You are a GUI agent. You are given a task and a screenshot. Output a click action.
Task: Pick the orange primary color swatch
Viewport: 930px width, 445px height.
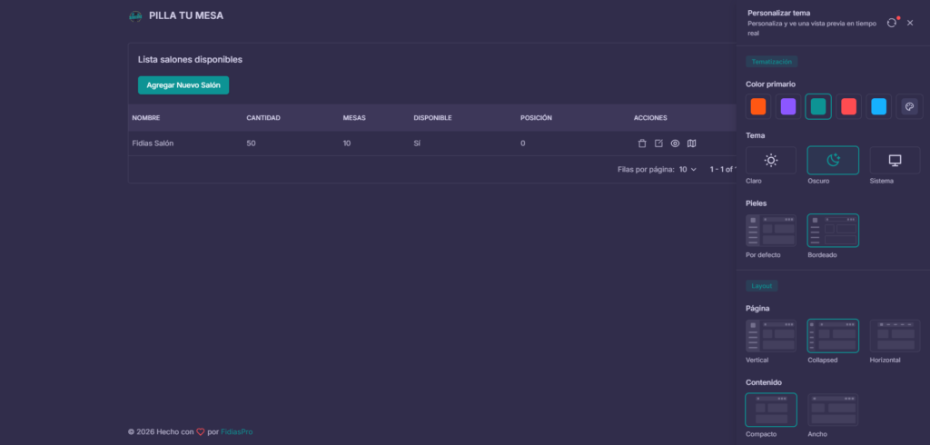click(x=758, y=106)
